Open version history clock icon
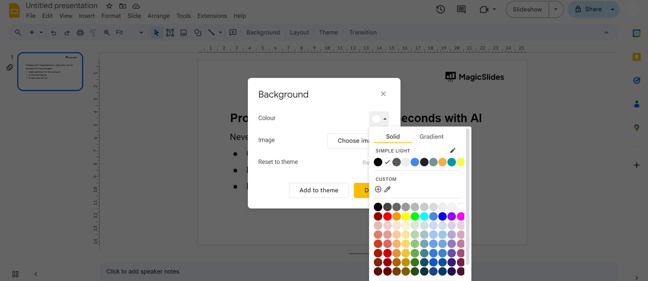The image size is (648, 281). pos(440,9)
